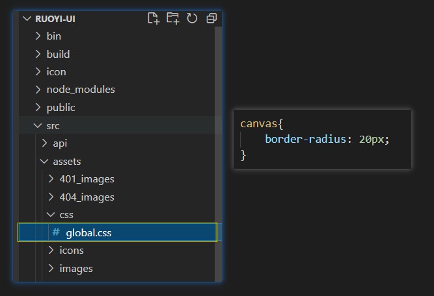
Task: Click the CSS hash icon beside global.css
Action: [56, 232]
